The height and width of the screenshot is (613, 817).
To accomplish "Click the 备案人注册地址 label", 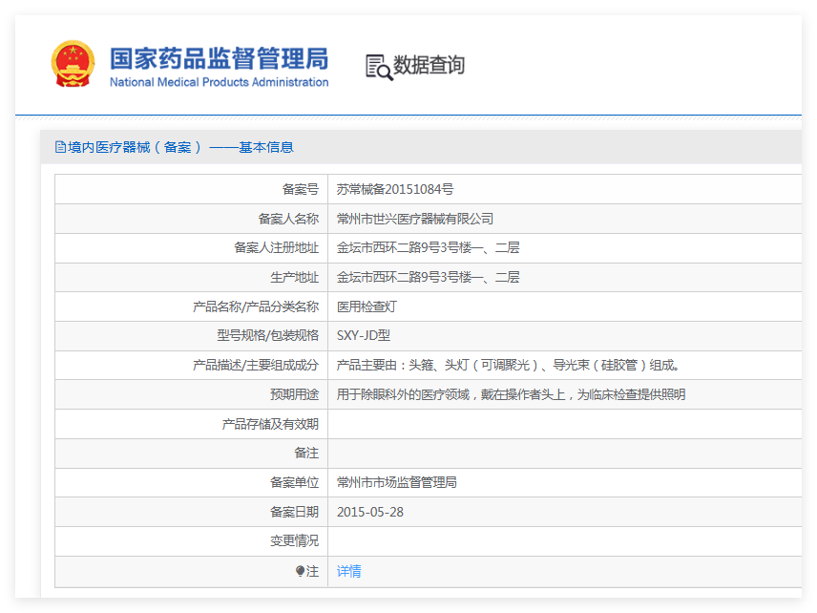I will pos(276,248).
